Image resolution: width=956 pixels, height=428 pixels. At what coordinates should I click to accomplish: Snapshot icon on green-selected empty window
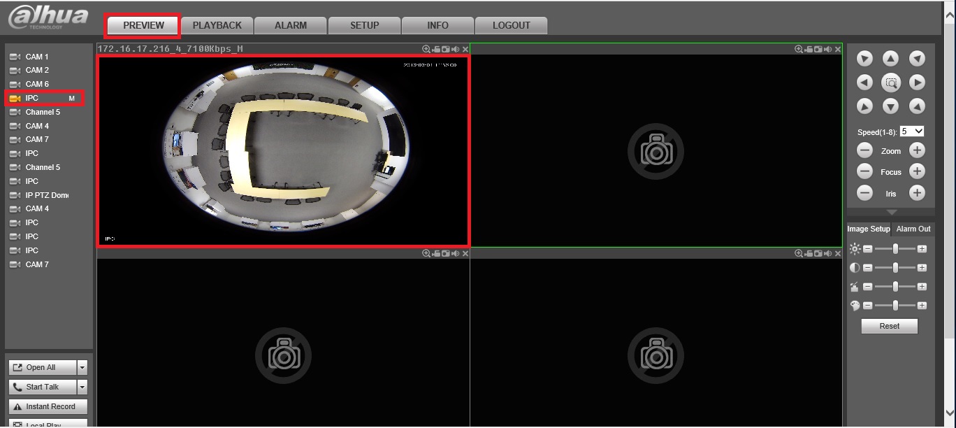coord(818,49)
